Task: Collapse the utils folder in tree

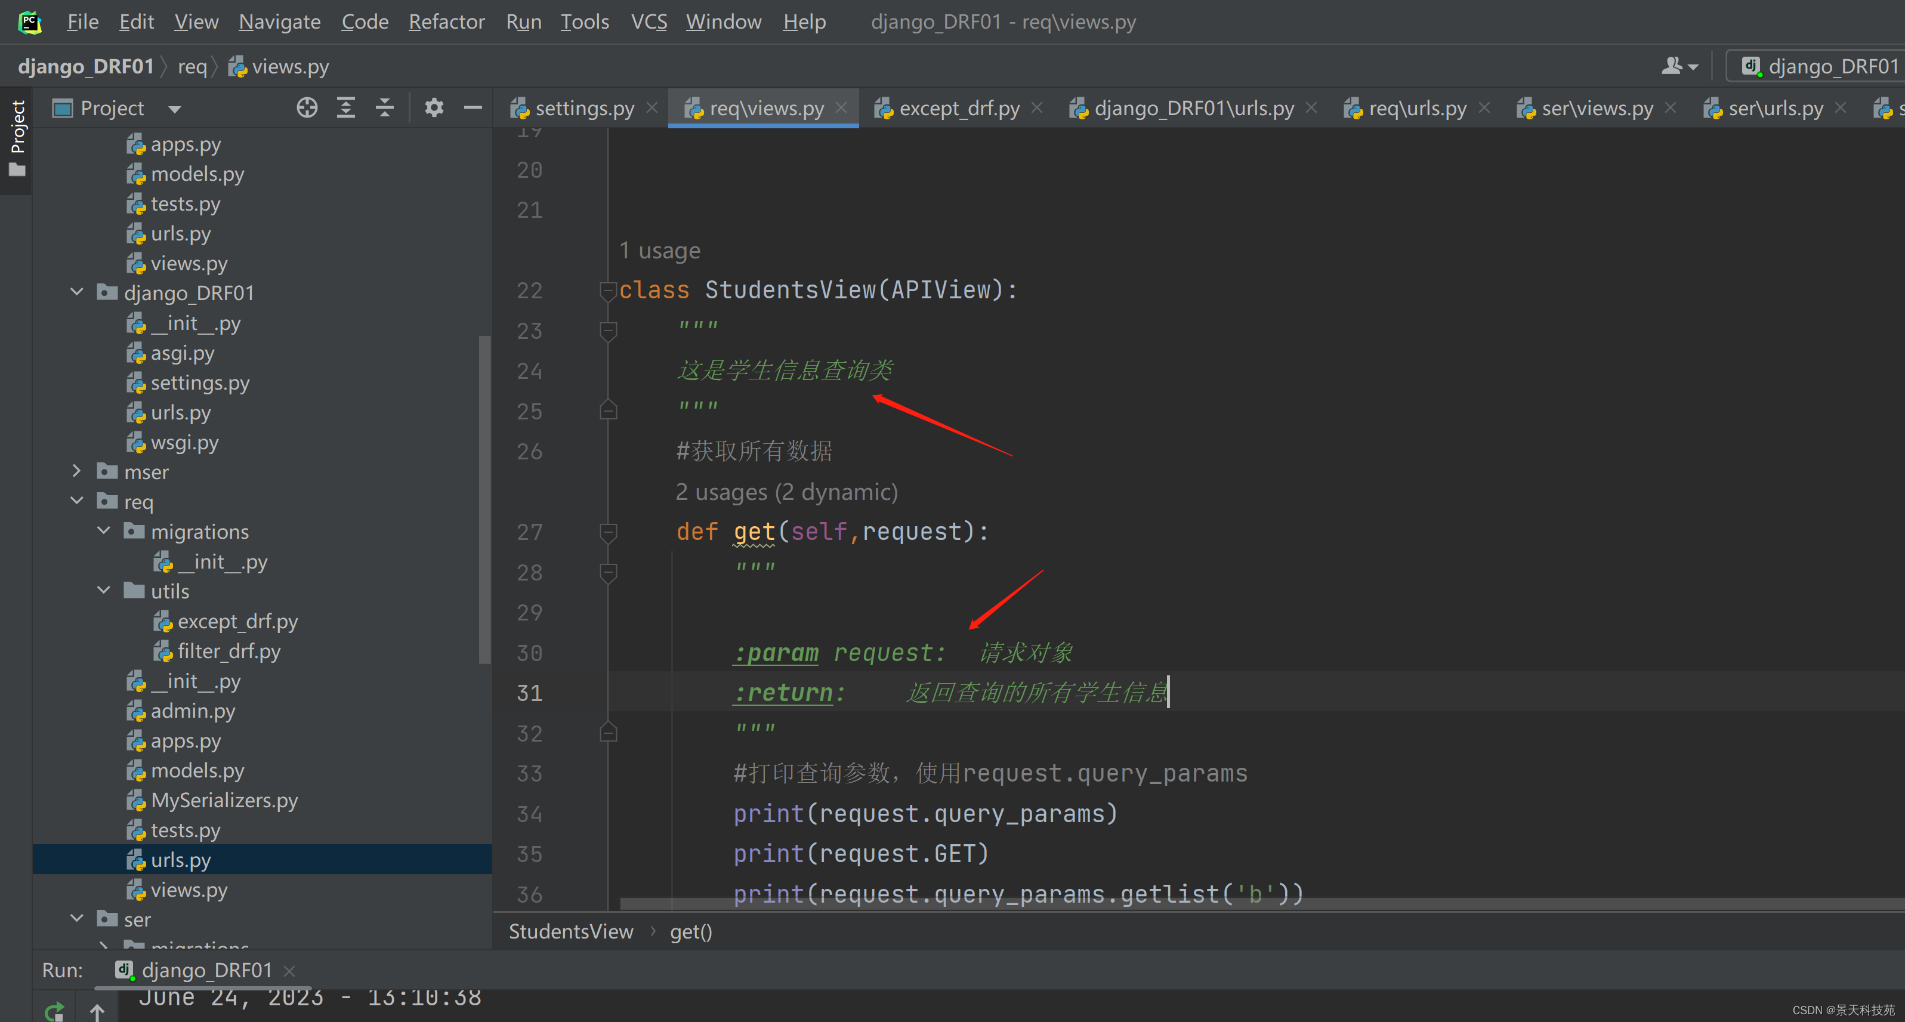Action: point(104,590)
